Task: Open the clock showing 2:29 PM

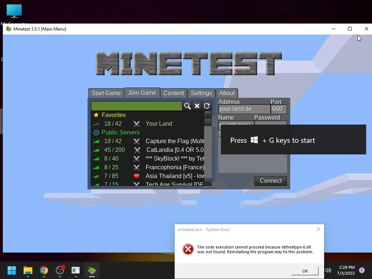Action: point(346,270)
